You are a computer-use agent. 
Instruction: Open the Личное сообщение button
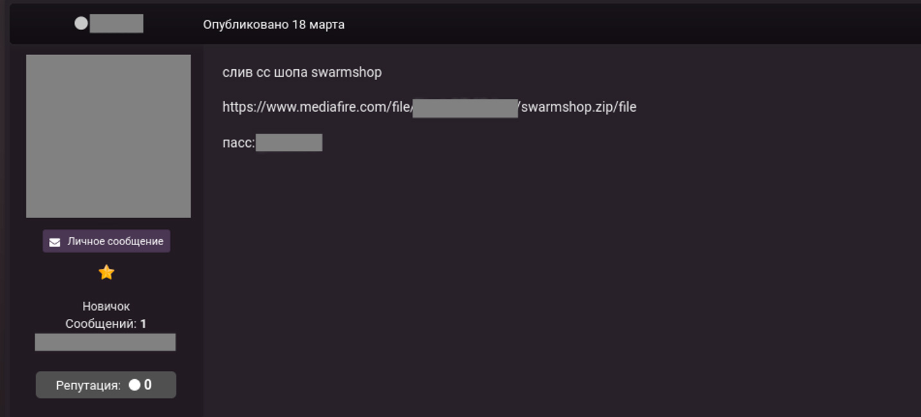[x=107, y=241]
